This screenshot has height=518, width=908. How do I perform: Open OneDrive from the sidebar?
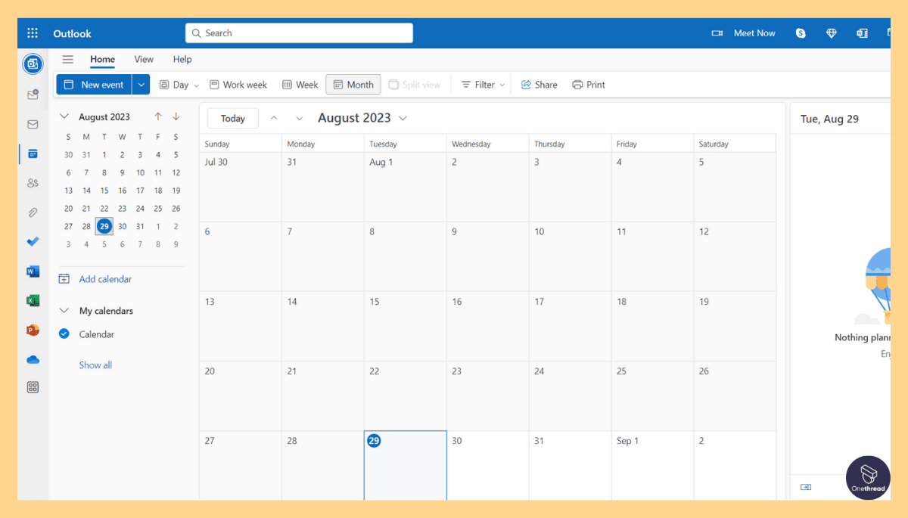33,359
